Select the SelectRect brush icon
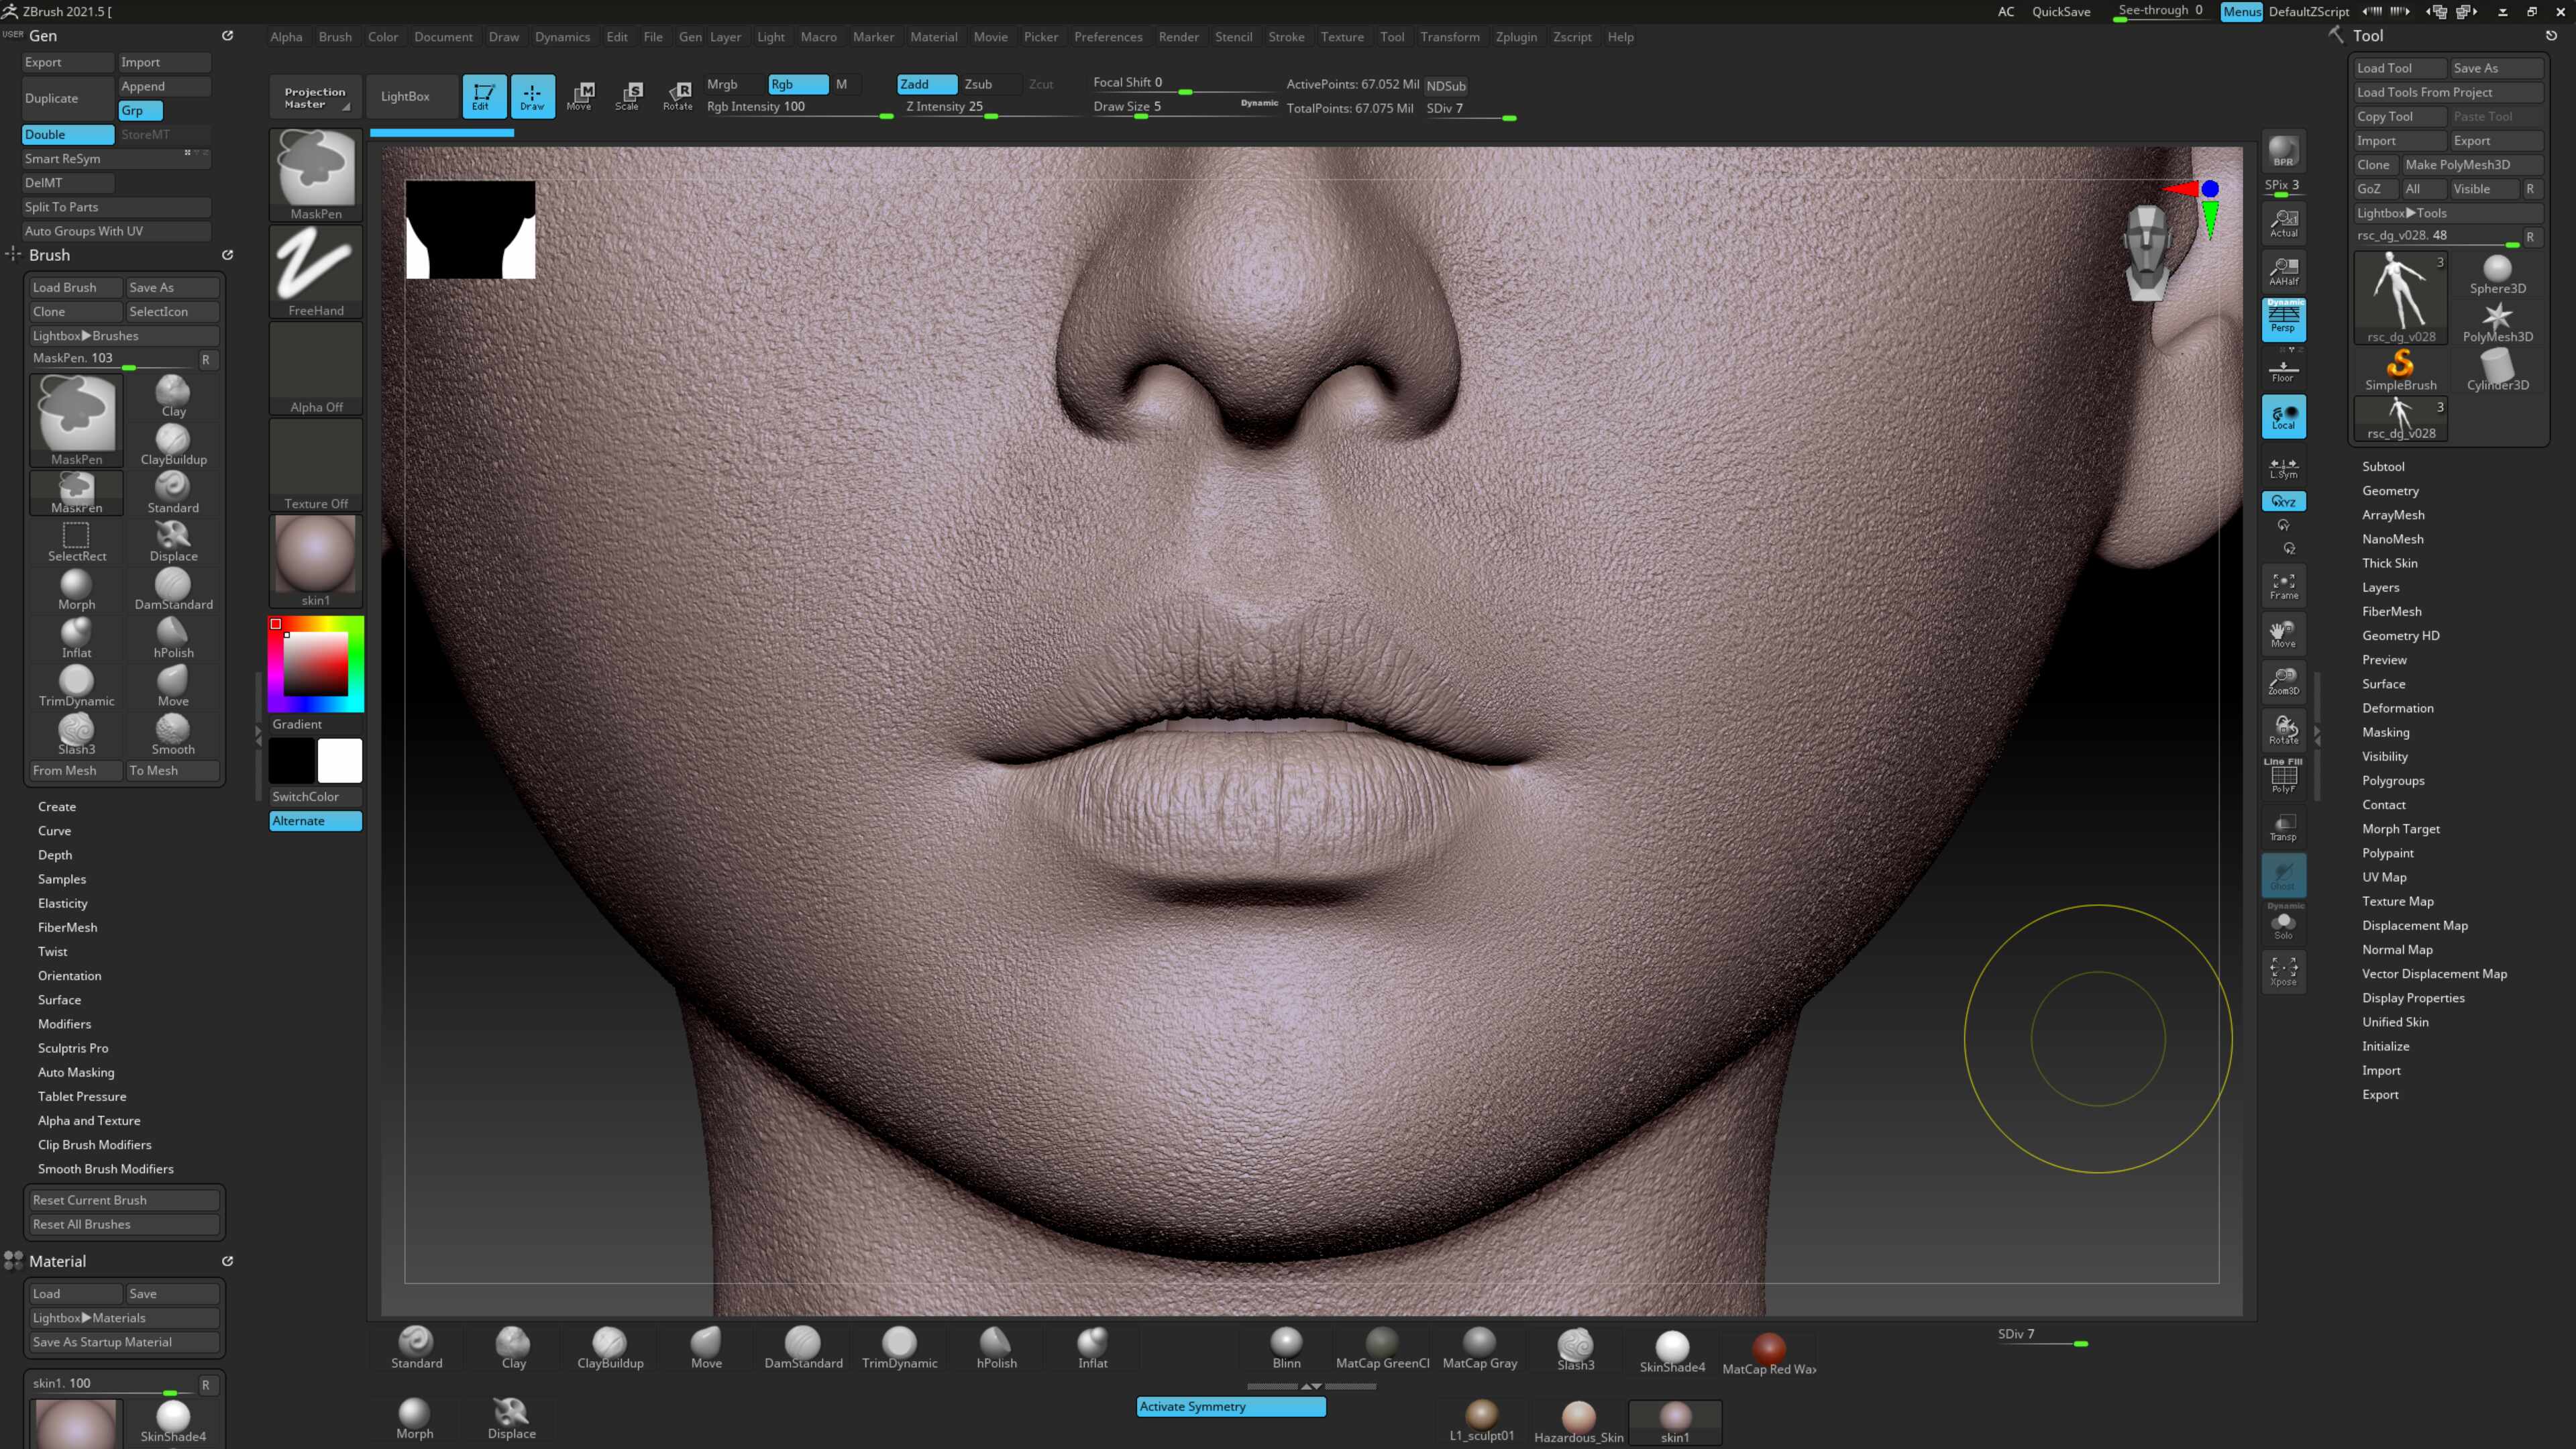 [x=76, y=541]
